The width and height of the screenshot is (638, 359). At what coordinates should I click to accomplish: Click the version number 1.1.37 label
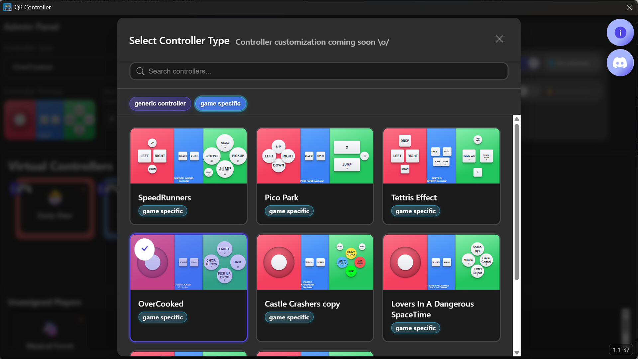621,350
